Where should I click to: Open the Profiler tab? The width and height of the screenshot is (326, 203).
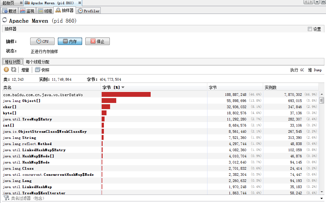coord(89,11)
